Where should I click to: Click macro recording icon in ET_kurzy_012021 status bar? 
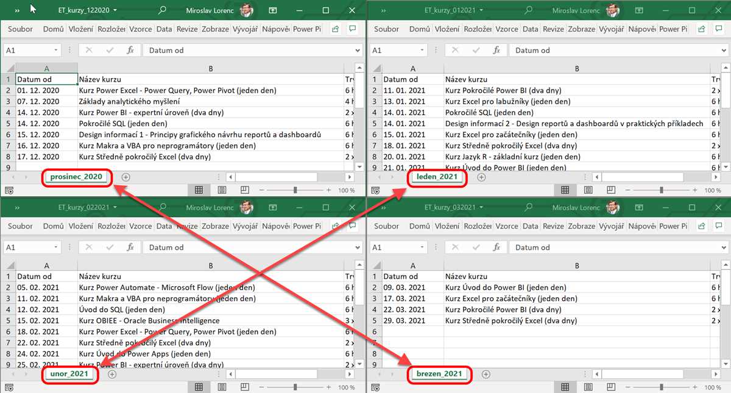point(375,190)
